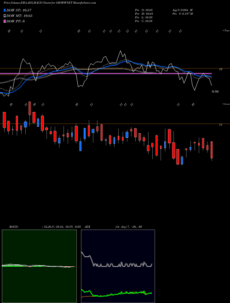Click the ADX (14 day) values text

128,227
